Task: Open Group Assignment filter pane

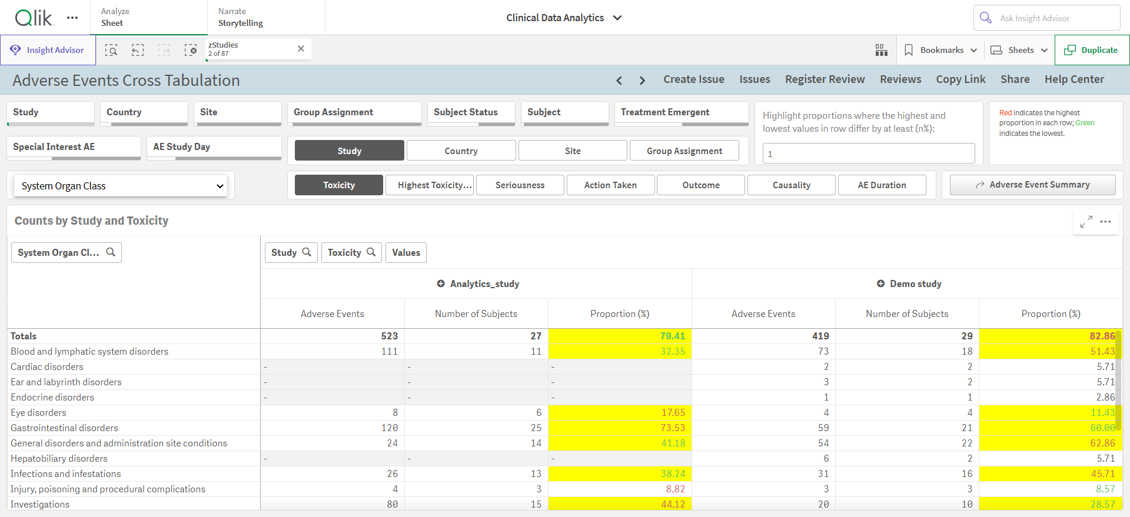Action: pyautogui.click(x=354, y=113)
